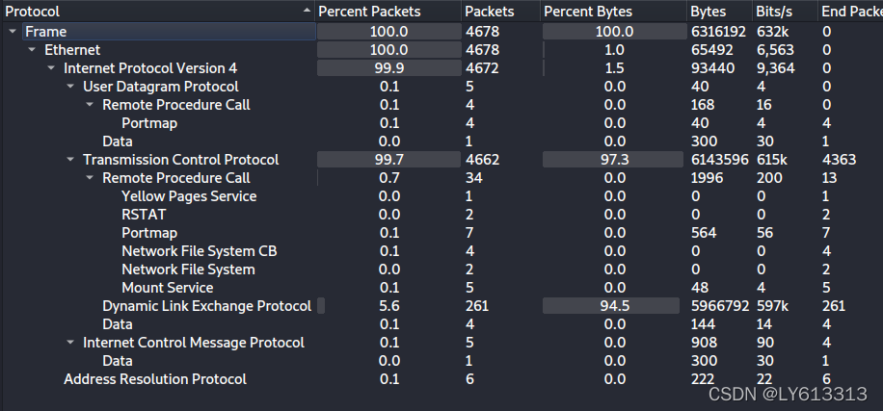Select the Mount Service row
Screen dimensions: 883x411
click(441, 288)
